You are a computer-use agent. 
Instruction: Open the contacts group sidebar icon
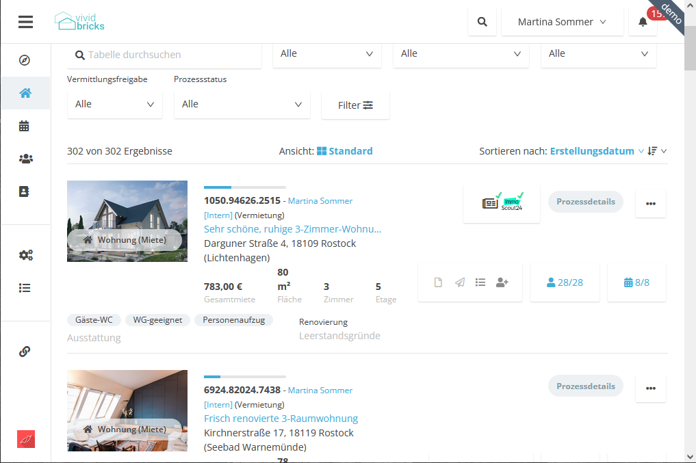click(25, 159)
